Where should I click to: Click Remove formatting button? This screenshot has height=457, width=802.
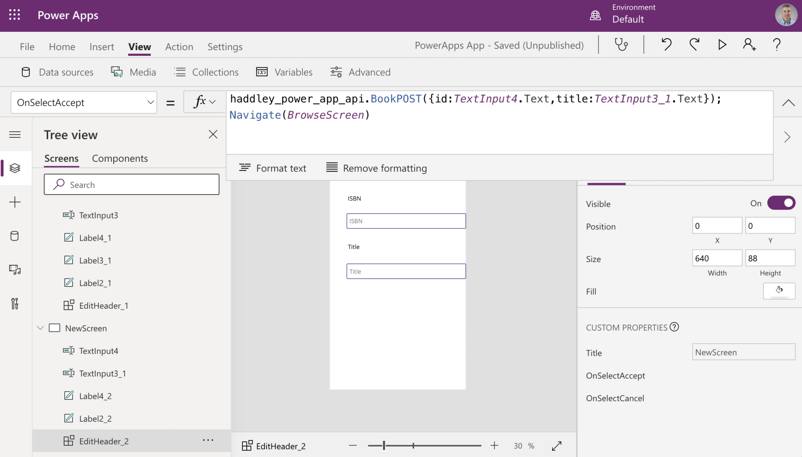tap(376, 168)
